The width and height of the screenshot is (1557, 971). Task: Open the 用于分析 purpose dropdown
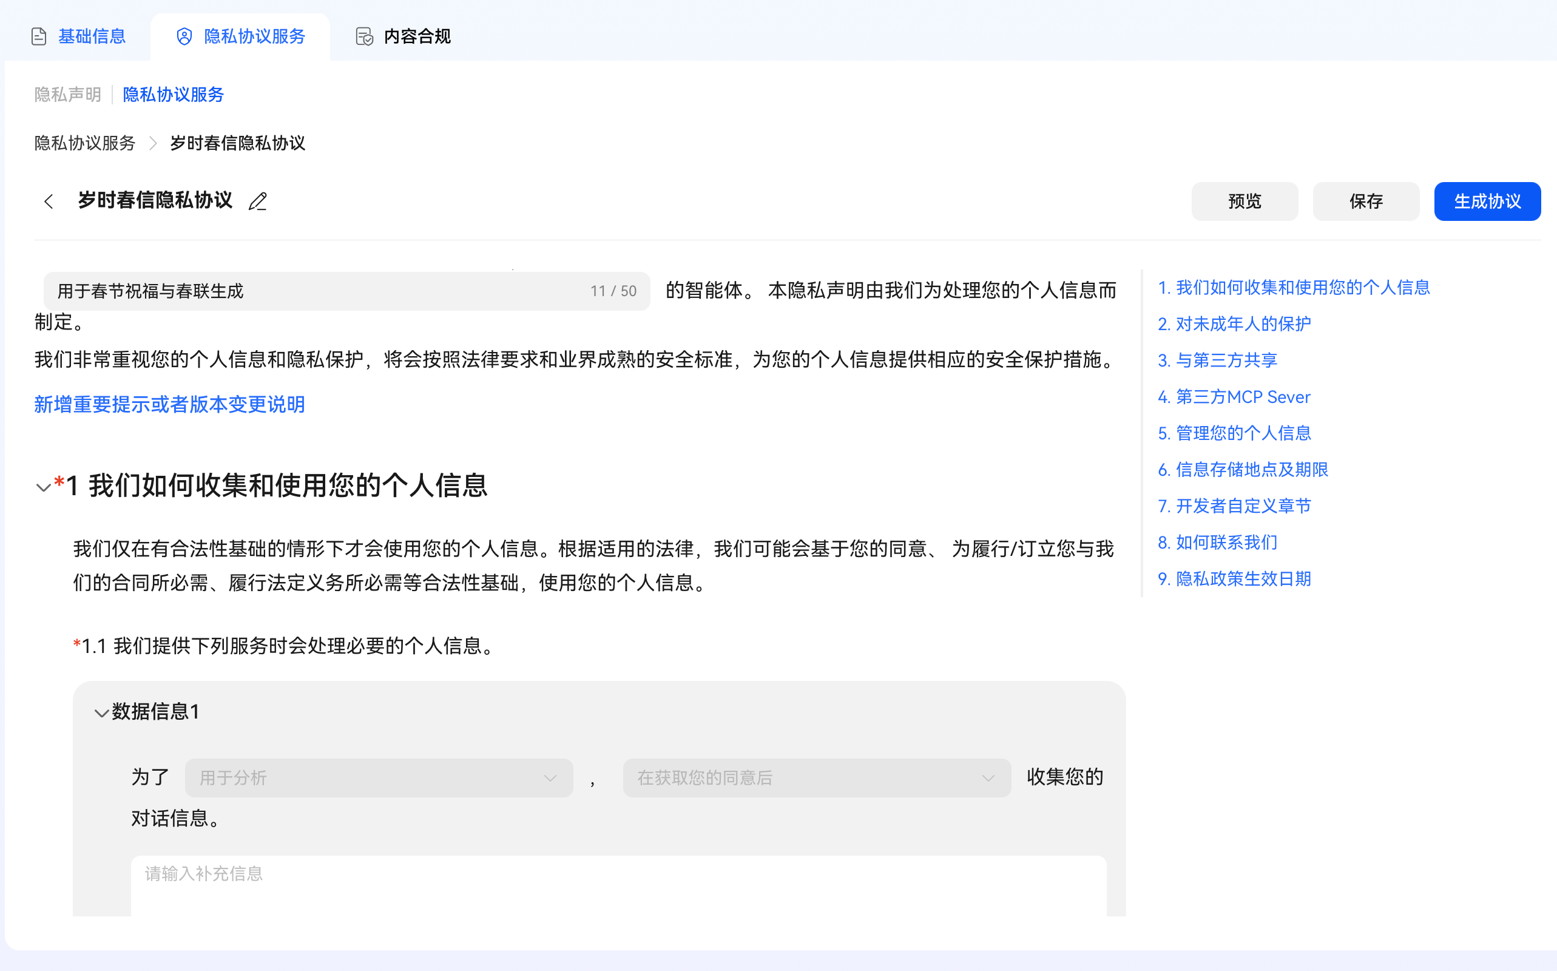[x=378, y=777]
